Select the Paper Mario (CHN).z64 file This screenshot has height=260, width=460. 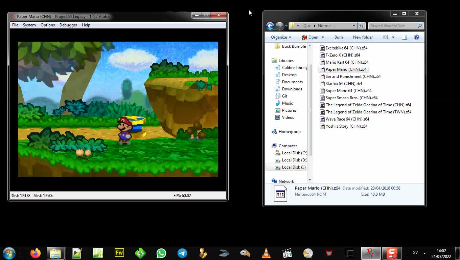coord(343,69)
